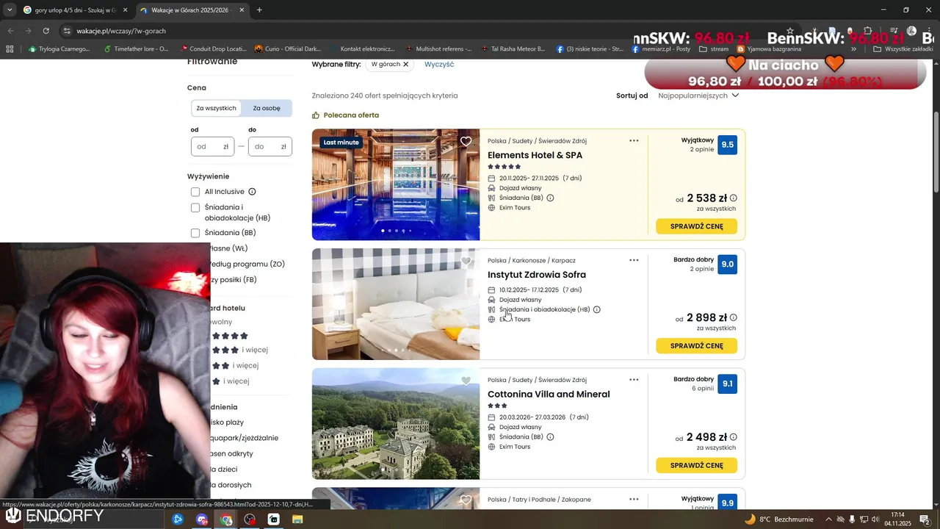The image size is (940, 529).
Task: Open the Instytut Zdrowia Sofra bedroom photo
Action: tap(396, 304)
